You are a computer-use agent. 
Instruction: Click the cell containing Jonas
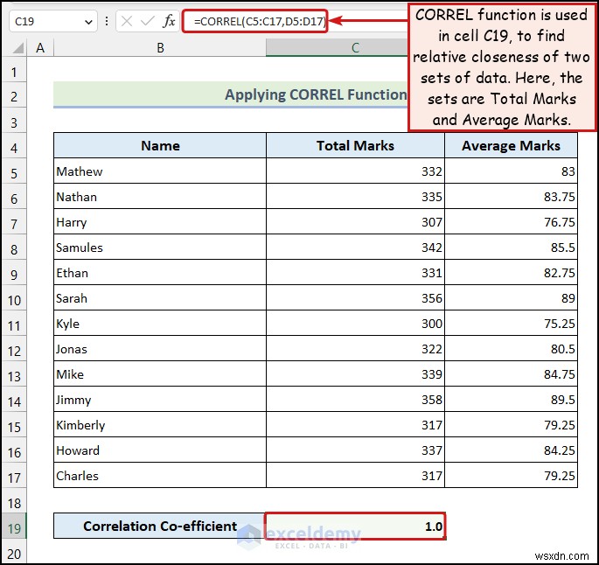[160, 349]
